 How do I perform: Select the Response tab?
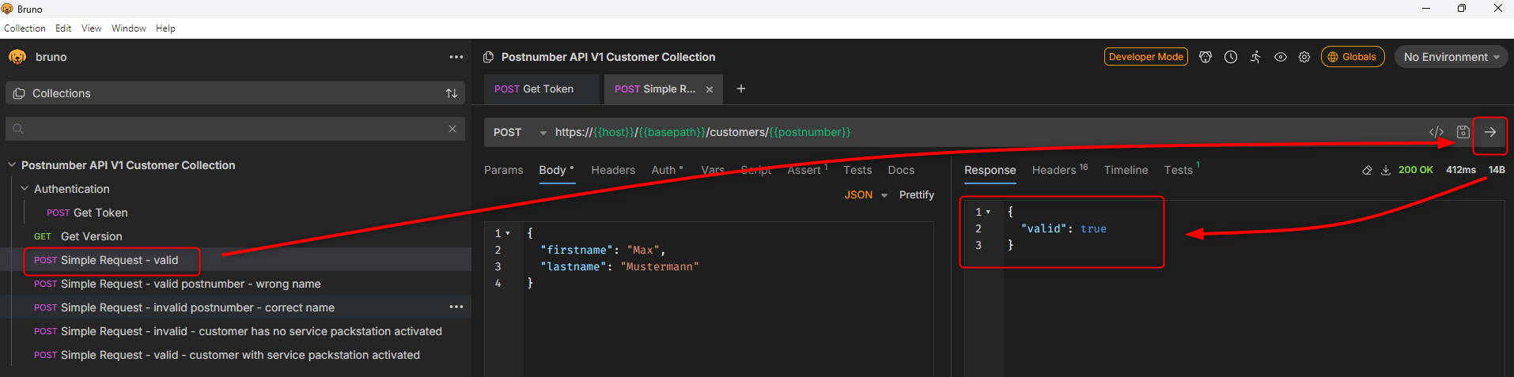click(x=990, y=170)
